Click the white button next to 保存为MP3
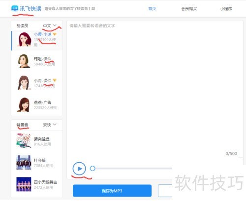The image size is (246, 201). click(165, 191)
